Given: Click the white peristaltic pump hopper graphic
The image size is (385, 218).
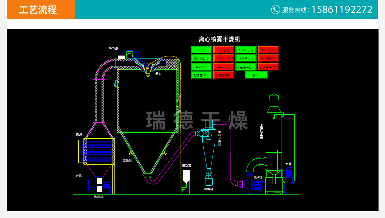Looking at the screenshot, I should point(186,177).
